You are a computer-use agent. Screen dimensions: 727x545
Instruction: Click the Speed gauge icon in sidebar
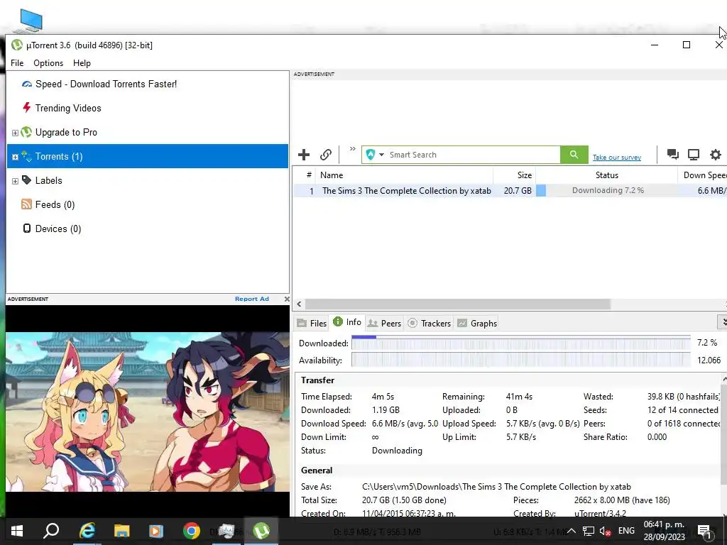(x=27, y=84)
